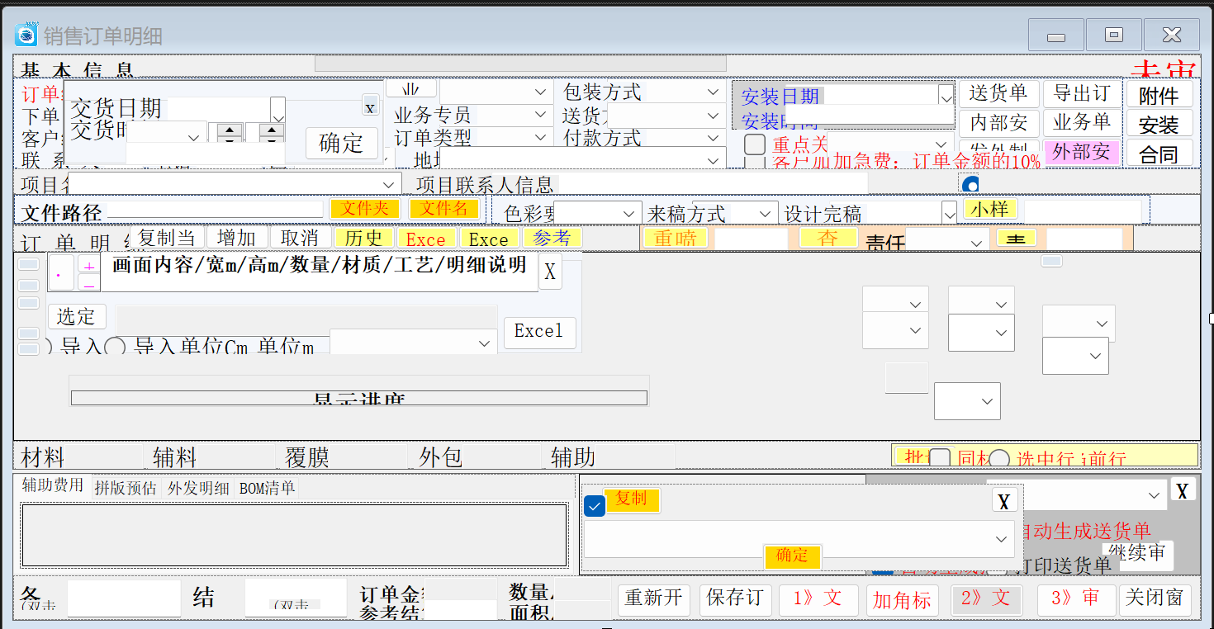Click the 选定 button
Screen dimensions: 1214x629
[77, 316]
